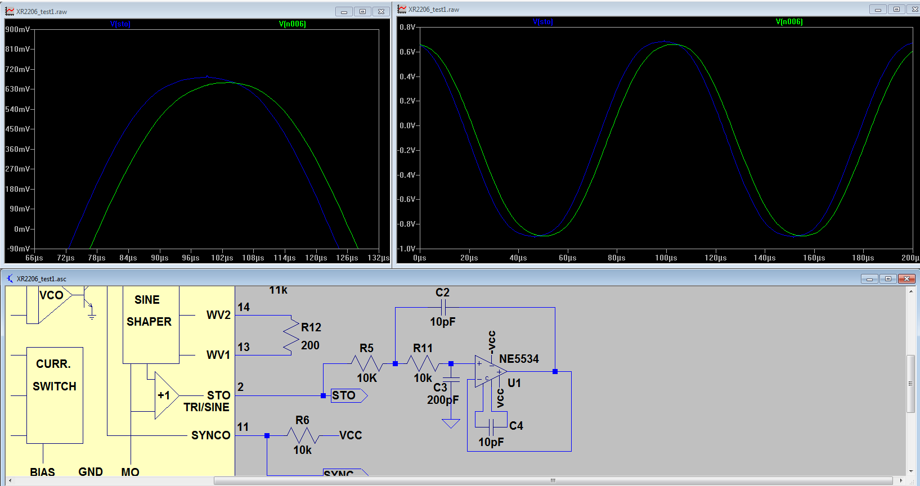Image resolution: width=920 pixels, height=486 pixels.
Task: Select the NE5534 op-amp triangle symbol
Action: [x=491, y=371]
